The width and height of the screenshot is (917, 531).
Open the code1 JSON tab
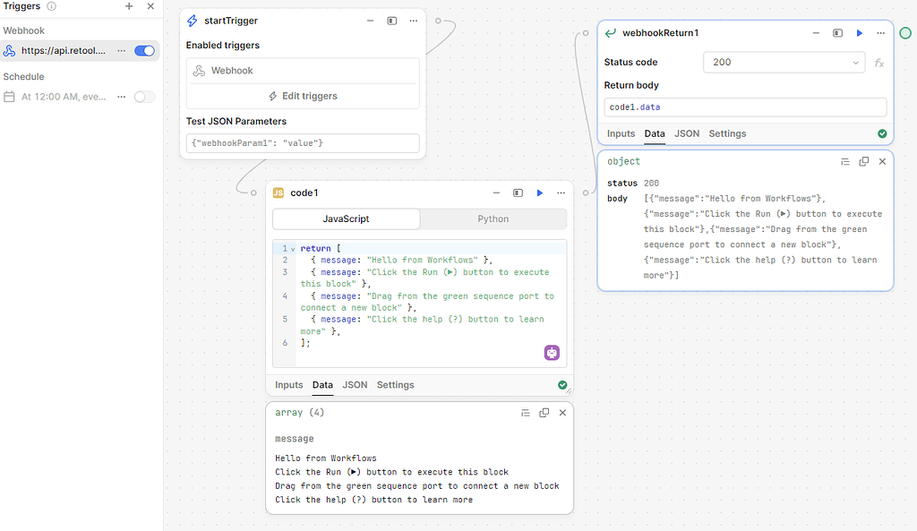355,385
